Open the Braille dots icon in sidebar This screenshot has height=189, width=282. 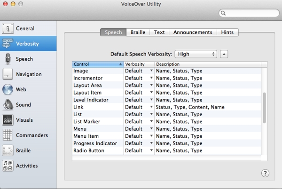point(8,150)
